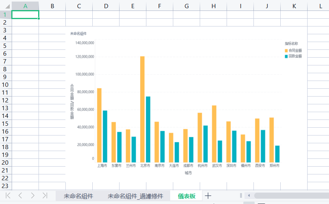Image resolution: width=329 pixels, height=204 pixels.
Task: Jump to last sheet navigation arrow
Action: [45, 195]
